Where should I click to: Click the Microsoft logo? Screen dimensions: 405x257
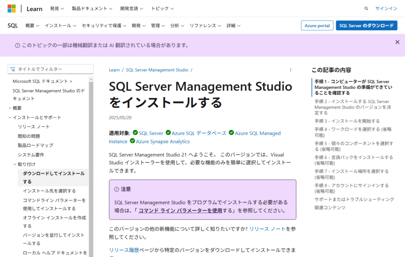(11, 9)
